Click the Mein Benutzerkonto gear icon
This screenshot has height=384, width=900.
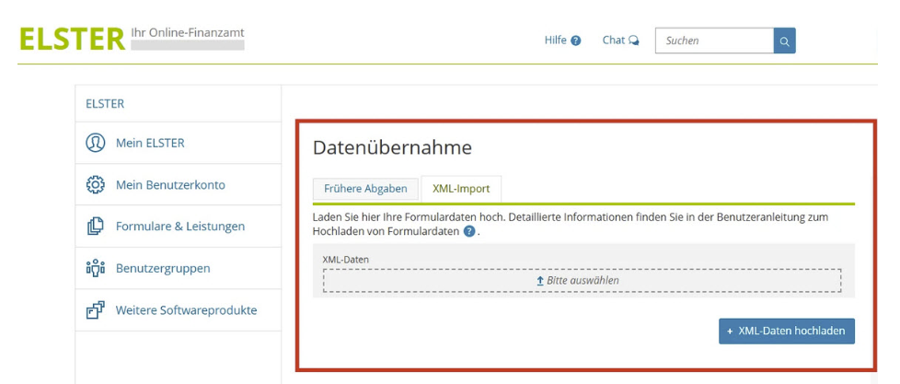pyautogui.click(x=96, y=185)
